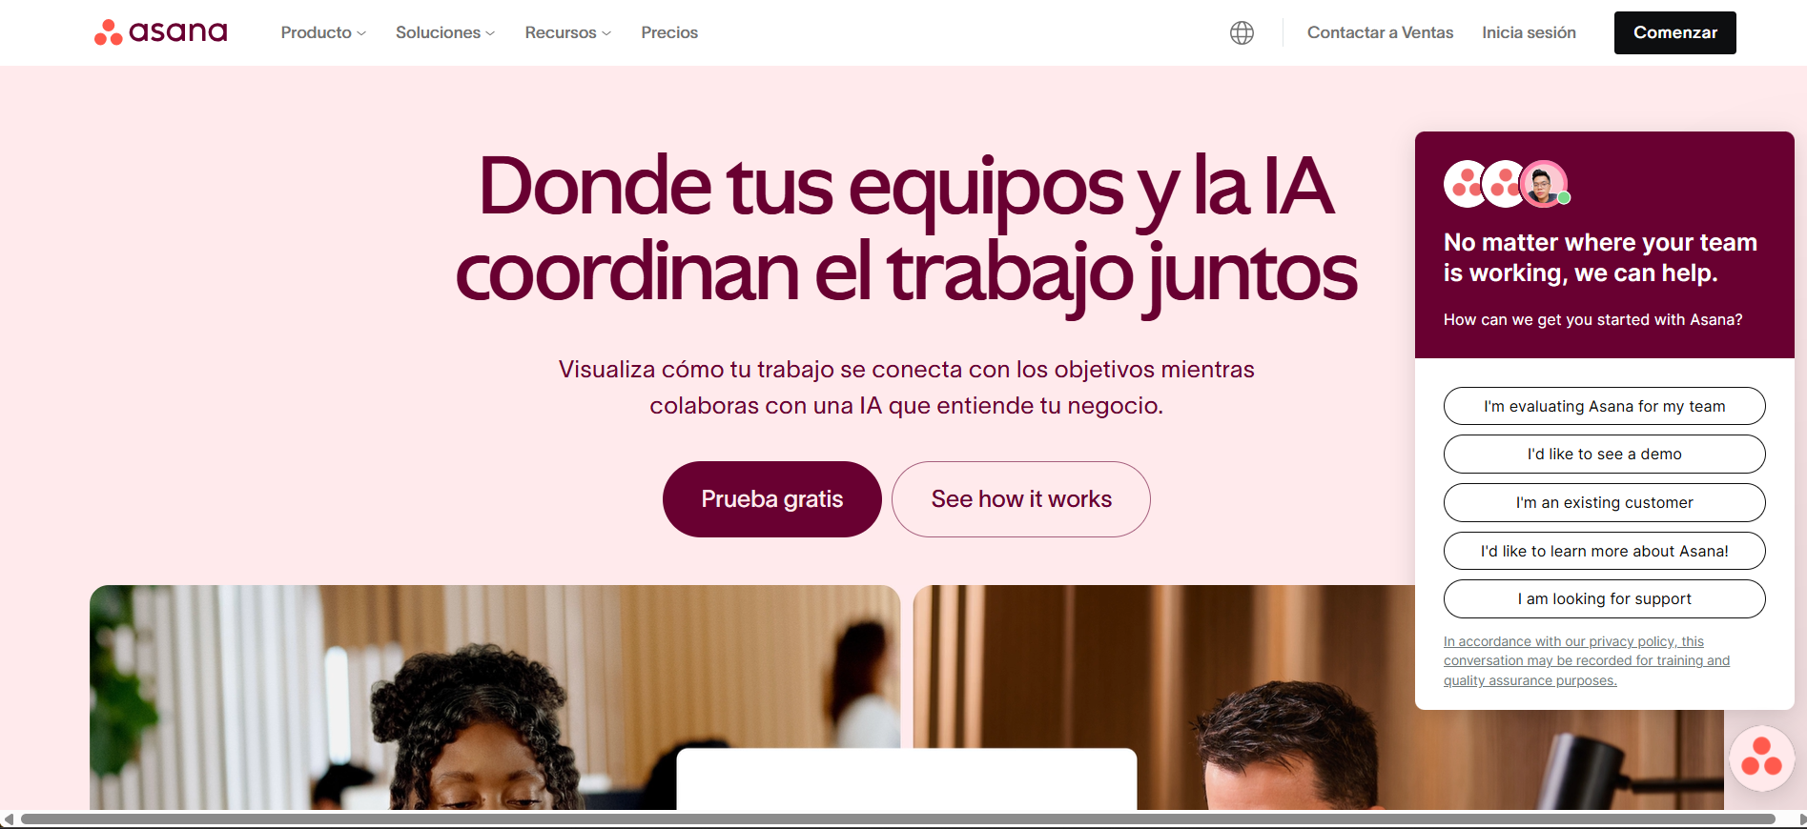
Task: Expand the Producto dropdown menu
Action: [323, 32]
